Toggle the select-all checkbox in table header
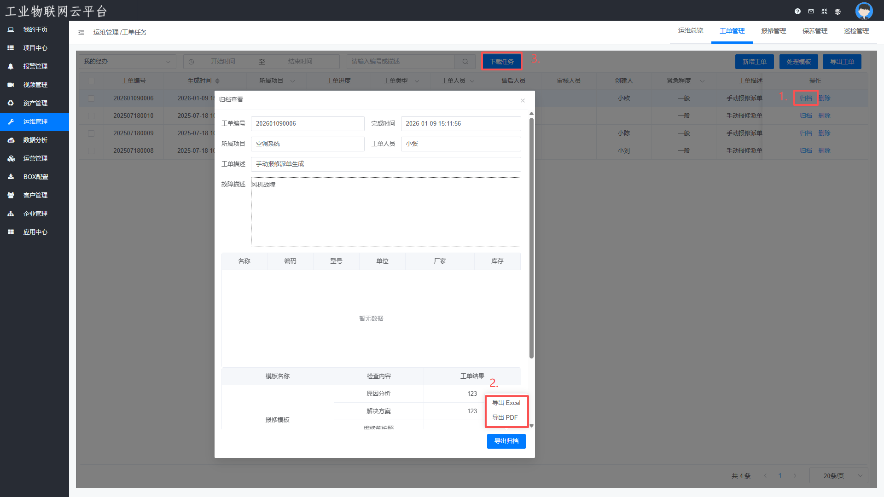The height and width of the screenshot is (497, 884). [x=91, y=81]
